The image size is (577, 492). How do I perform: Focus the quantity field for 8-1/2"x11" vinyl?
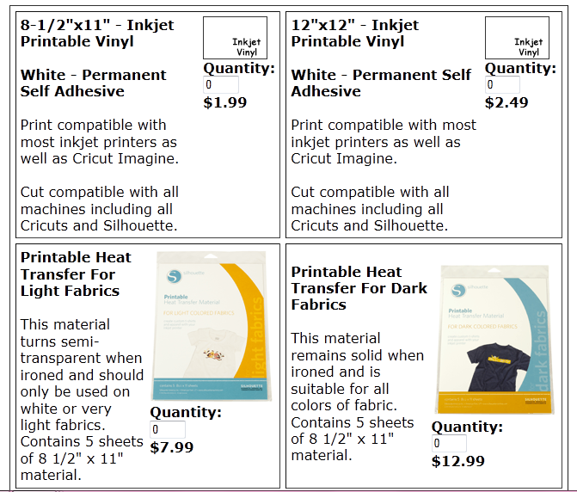[x=221, y=85]
